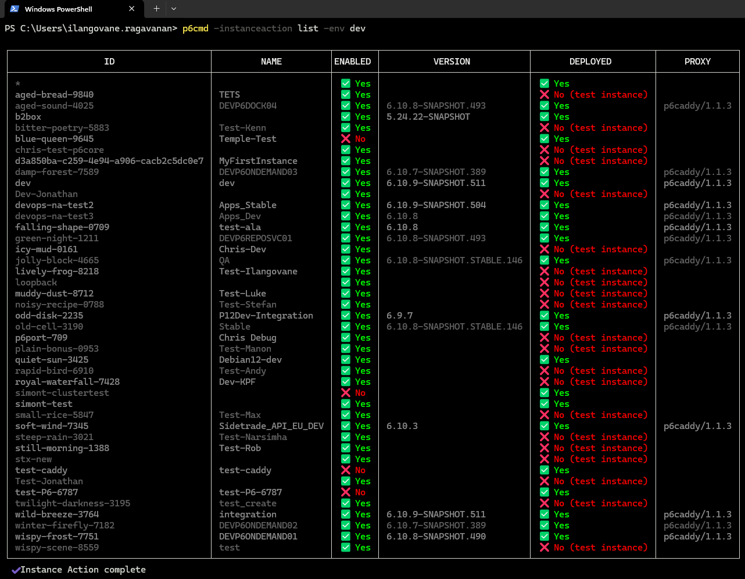Click the PROXY column header
Screen dimensions: 745x579
[698, 62]
